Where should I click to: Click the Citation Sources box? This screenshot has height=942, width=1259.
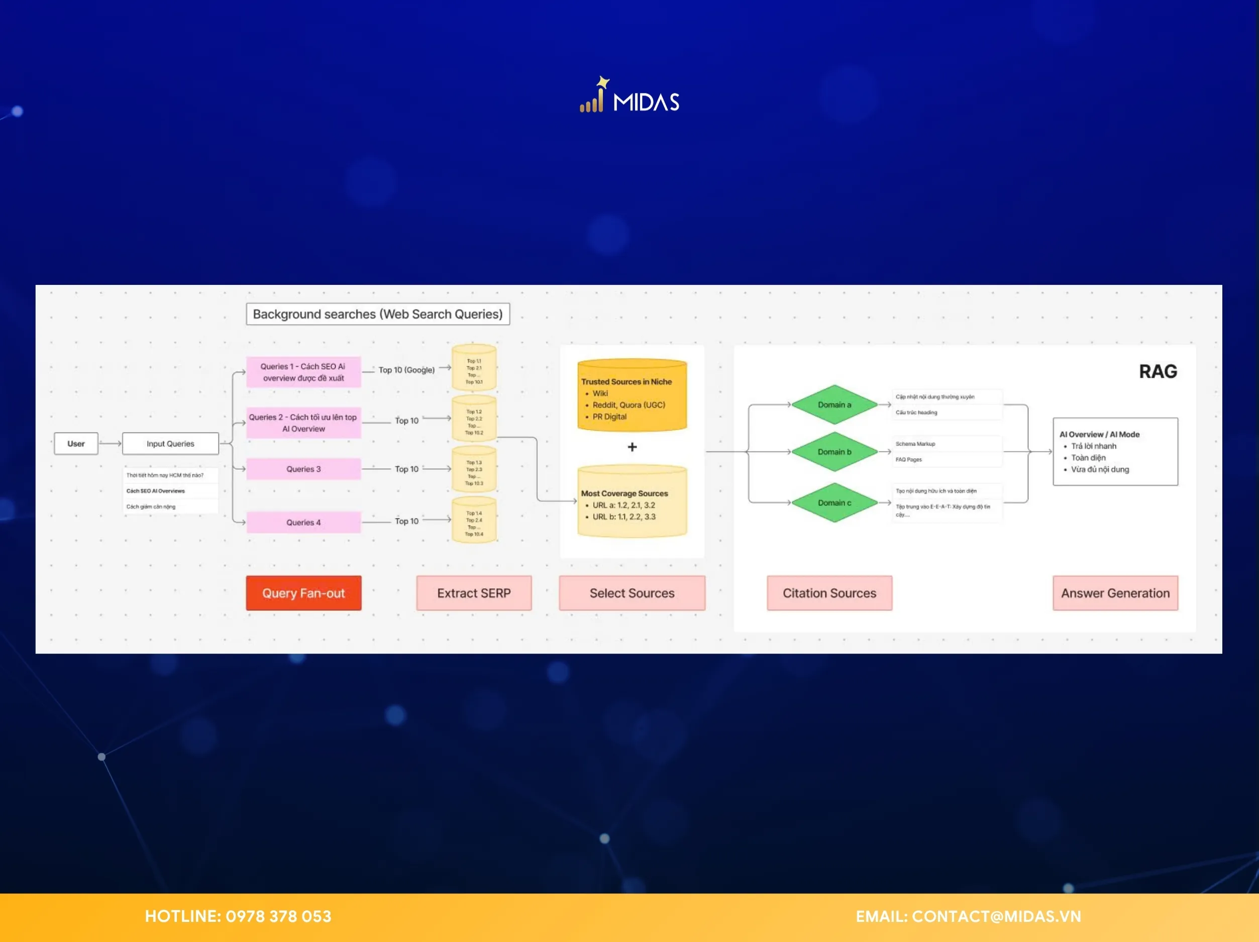829,593
